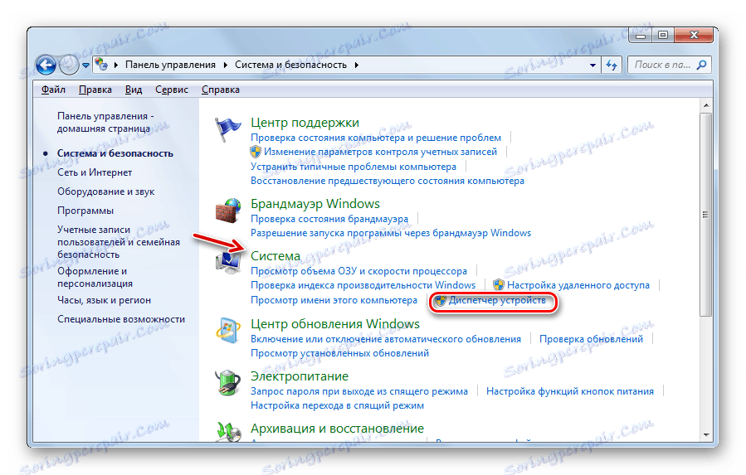Open Учетные записи пользователей category
The height and width of the screenshot is (475, 746).
119,242
